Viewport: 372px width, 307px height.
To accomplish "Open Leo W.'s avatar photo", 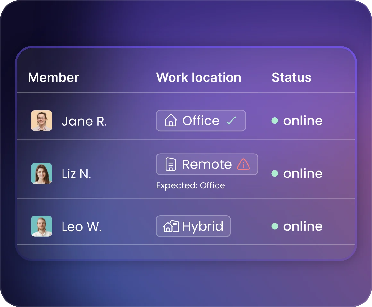I will (41, 226).
